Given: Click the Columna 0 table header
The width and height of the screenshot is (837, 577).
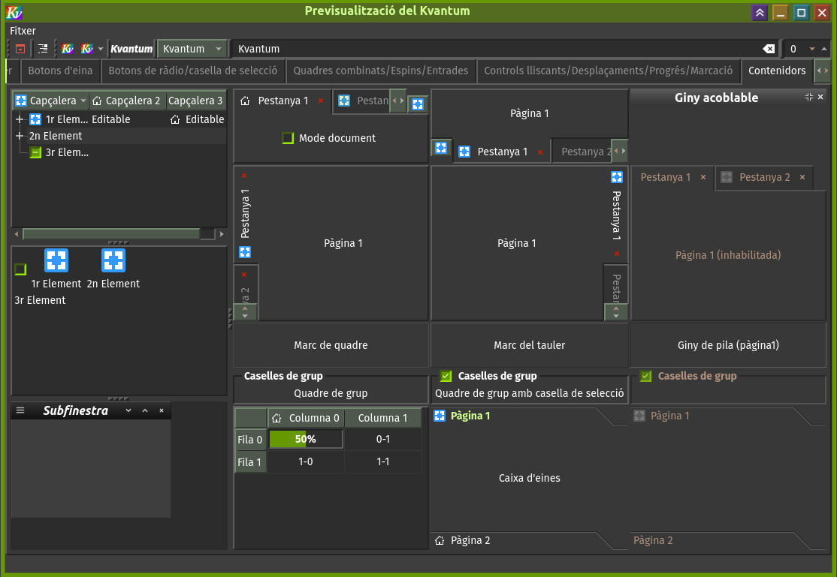Looking at the screenshot, I should [x=306, y=418].
